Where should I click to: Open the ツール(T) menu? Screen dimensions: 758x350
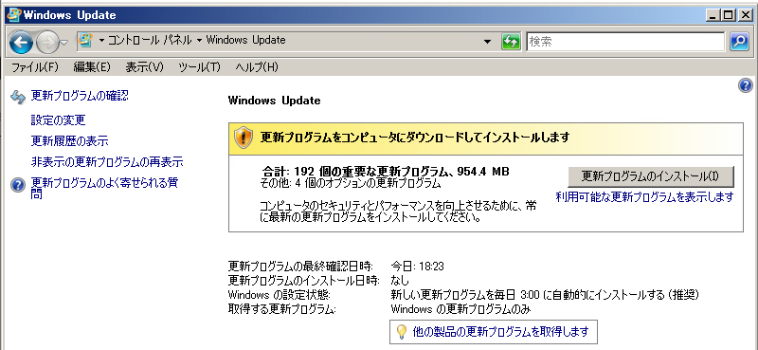click(199, 67)
